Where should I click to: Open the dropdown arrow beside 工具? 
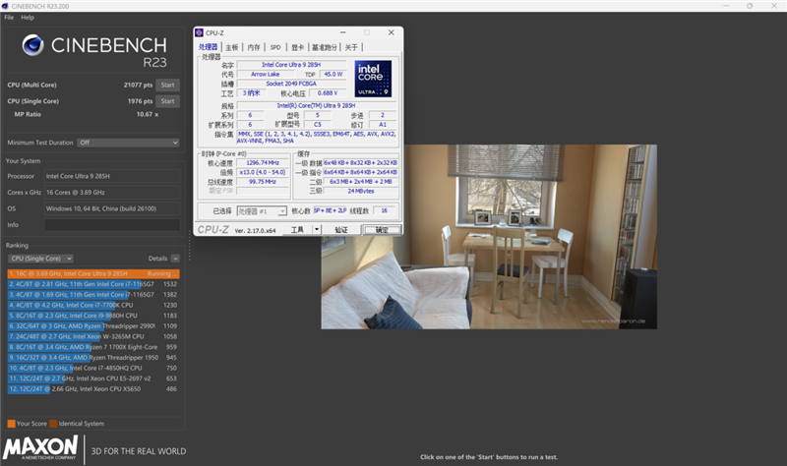point(317,230)
